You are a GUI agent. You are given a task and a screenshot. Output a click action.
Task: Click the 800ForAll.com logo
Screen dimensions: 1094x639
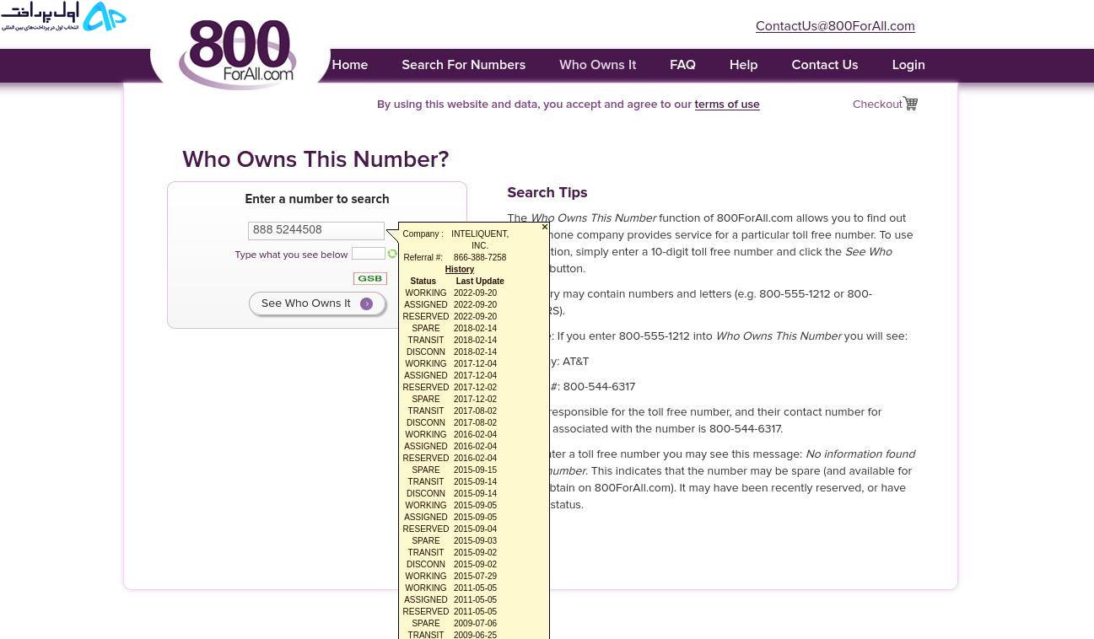(237, 54)
